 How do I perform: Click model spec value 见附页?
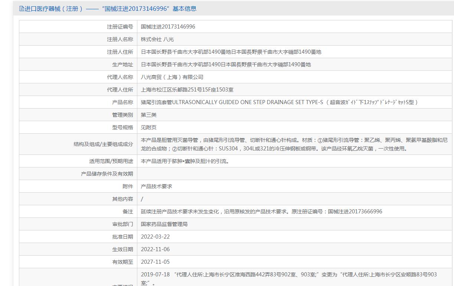tap(148, 127)
